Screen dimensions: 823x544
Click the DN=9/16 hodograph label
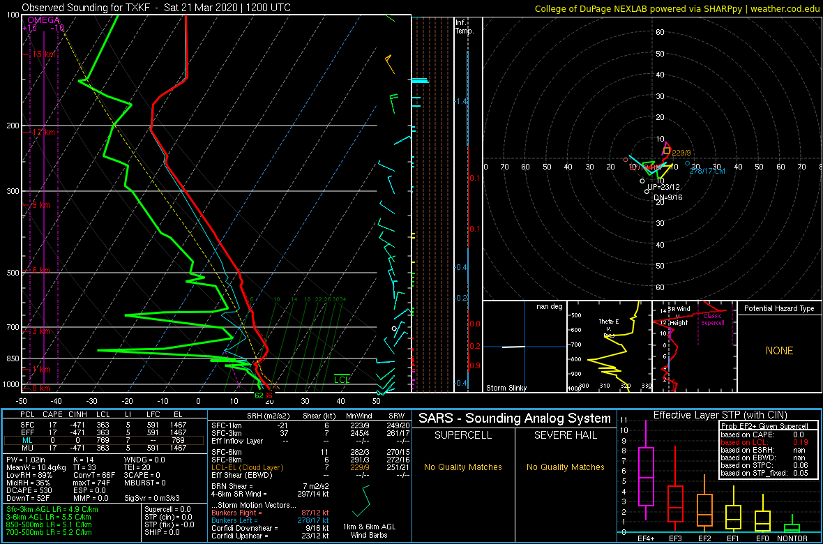tap(667, 197)
